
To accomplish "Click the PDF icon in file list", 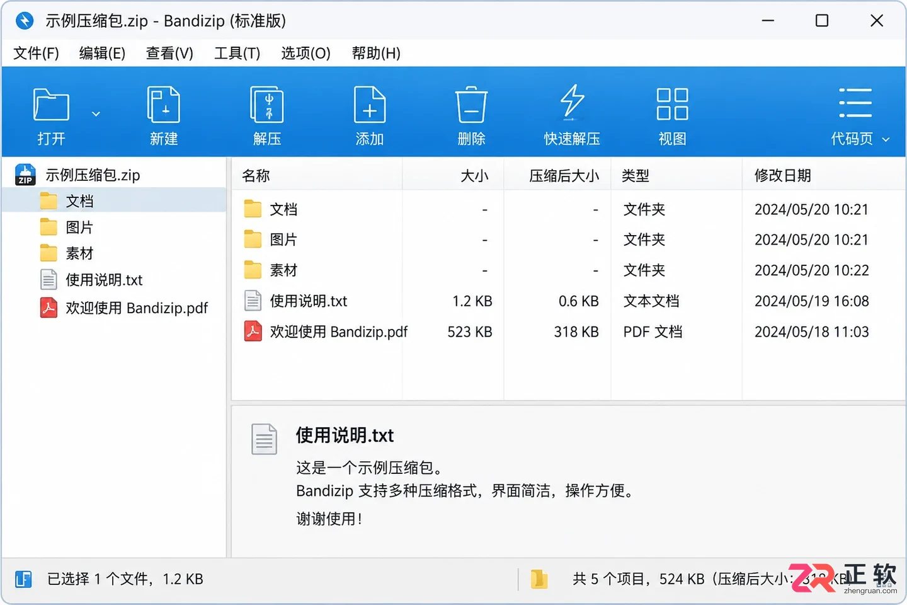I will [253, 331].
